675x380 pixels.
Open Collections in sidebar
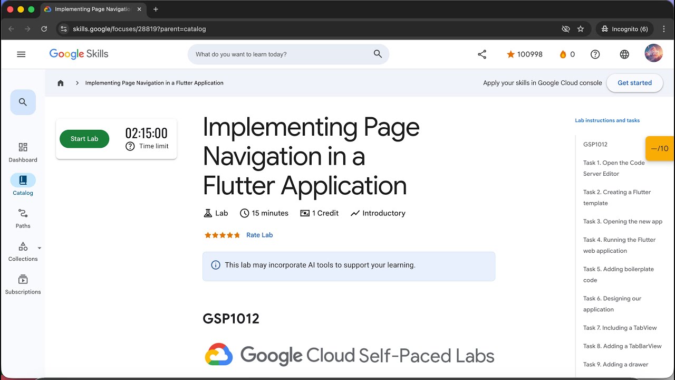point(23,252)
